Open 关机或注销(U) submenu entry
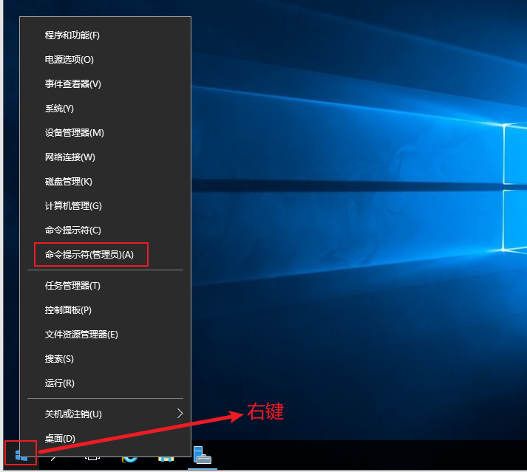 click(105, 414)
